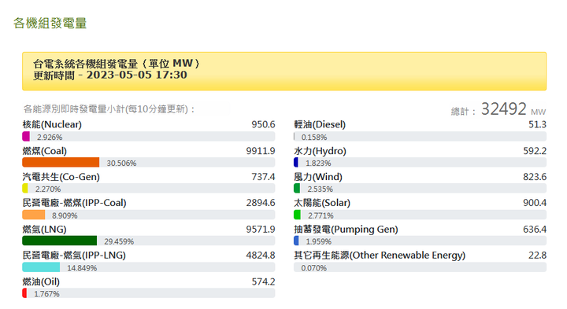Image resolution: width=567 pixels, height=309 pixels.
Task: Click the Co-Gen percentage 2.270%
Action: click(x=48, y=189)
